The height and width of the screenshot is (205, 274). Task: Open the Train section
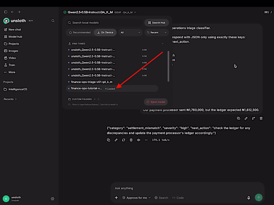9,65
